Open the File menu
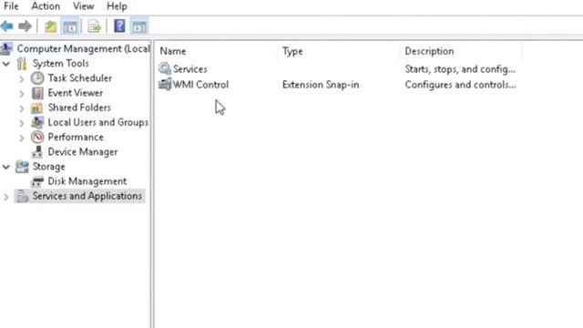 click(x=11, y=6)
